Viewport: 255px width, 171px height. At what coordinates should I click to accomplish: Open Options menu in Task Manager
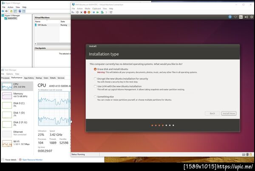10,74
